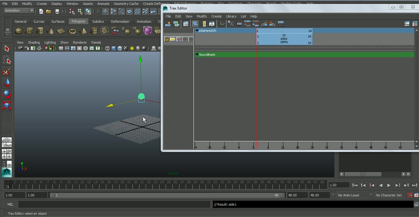Screen dimensions: 419x217
Task: Pick the Scale tool with cube icon
Action: click(7, 105)
